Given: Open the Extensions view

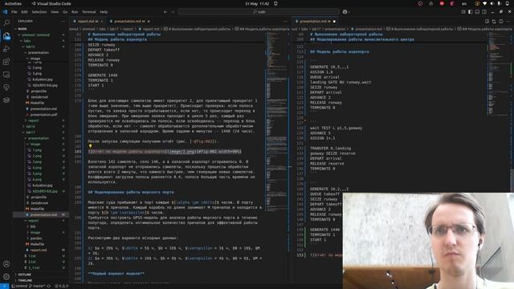Looking at the screenshot, I should (x=6, y=62).
